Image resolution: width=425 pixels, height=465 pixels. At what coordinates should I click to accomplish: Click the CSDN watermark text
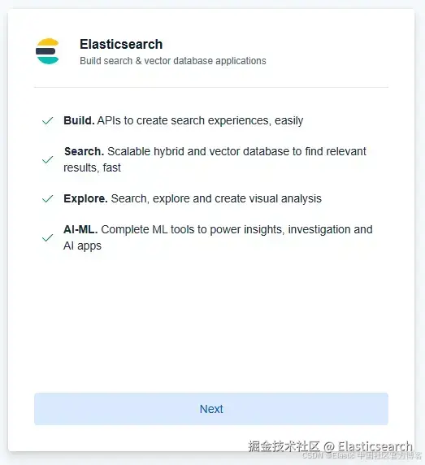(x=362, y=455)
